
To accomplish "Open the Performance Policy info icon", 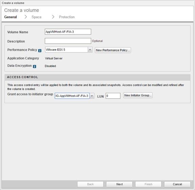I will click(x=40, y=50).
